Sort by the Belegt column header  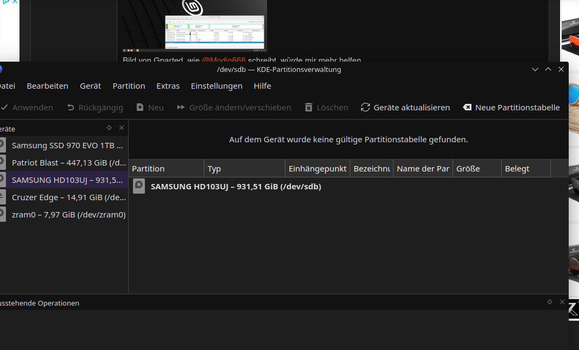click(526, 169)
